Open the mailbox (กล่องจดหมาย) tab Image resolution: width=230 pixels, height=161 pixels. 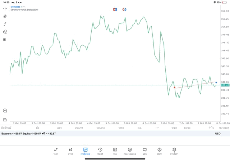[x=130, y=151]
